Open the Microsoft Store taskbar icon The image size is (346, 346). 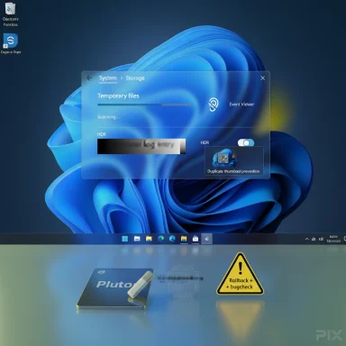point(196,239)
